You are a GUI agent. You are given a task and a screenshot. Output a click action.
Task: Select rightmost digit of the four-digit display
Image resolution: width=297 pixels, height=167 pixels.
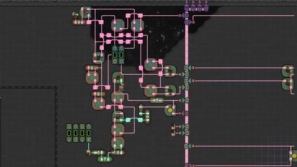click(89, 133)
